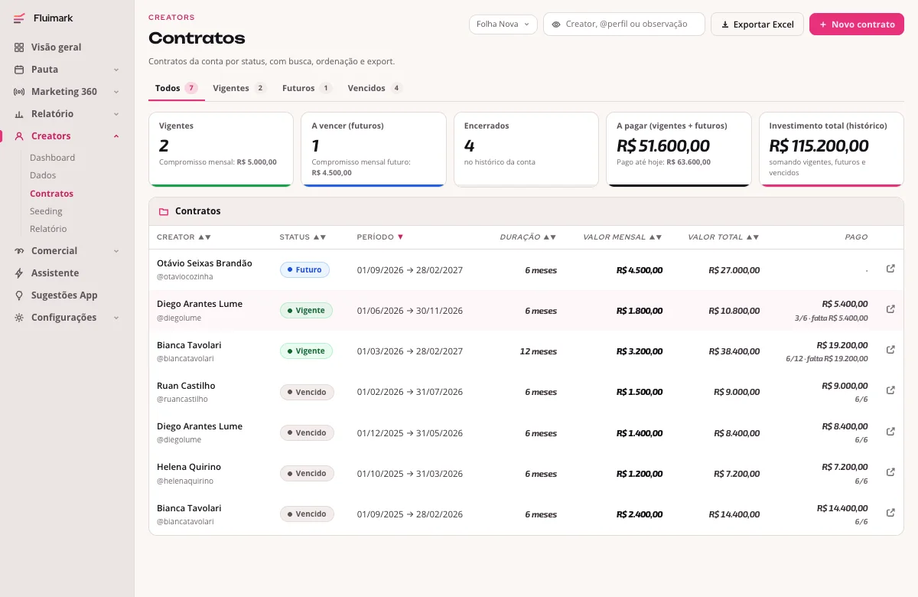Open the 01/06/2026 Diego Arantes contract icon

(890, 309)
